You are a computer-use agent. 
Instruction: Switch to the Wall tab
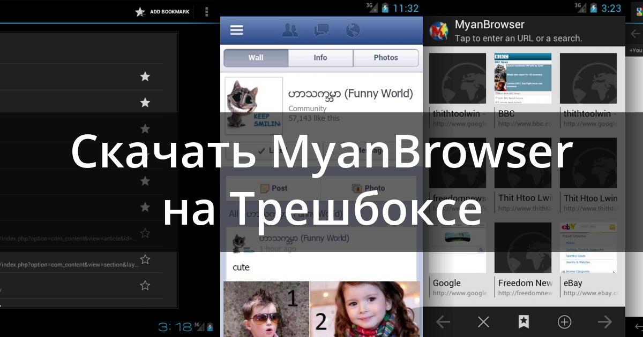tap(256, 58)
